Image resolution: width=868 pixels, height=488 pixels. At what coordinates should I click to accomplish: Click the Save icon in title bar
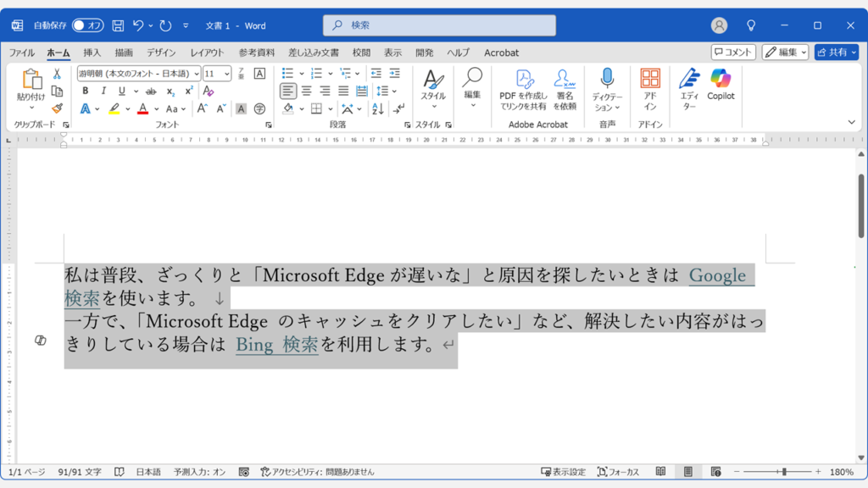coord(118,25)
